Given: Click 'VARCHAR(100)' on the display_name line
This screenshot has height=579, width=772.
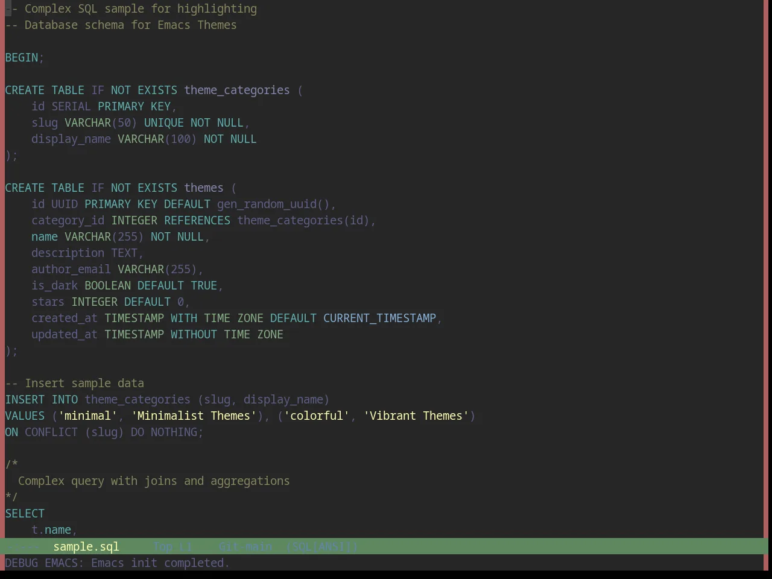Looking at the screenshot, I should [x=157, y=139].
